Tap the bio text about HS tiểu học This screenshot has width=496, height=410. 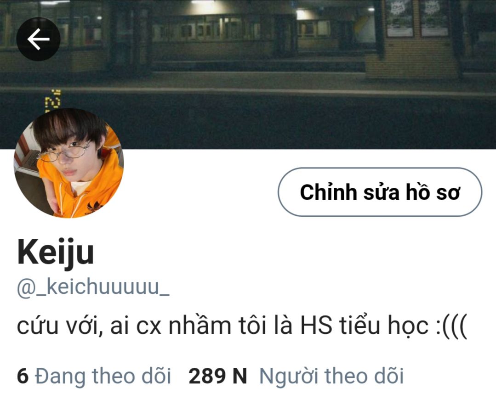[x=242, y=326]
